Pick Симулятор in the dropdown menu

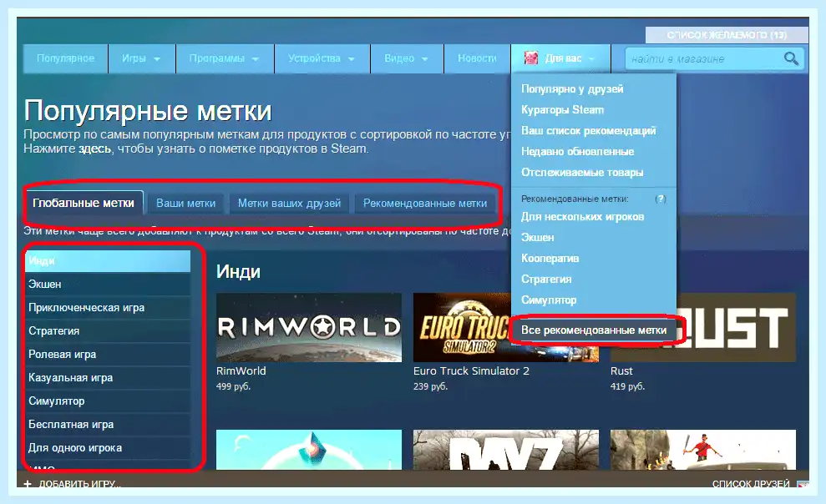549,300
